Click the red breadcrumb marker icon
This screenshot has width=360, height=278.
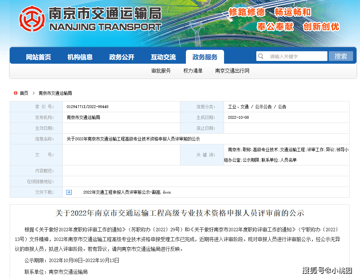pyautogui.click(x=16, y=93)
